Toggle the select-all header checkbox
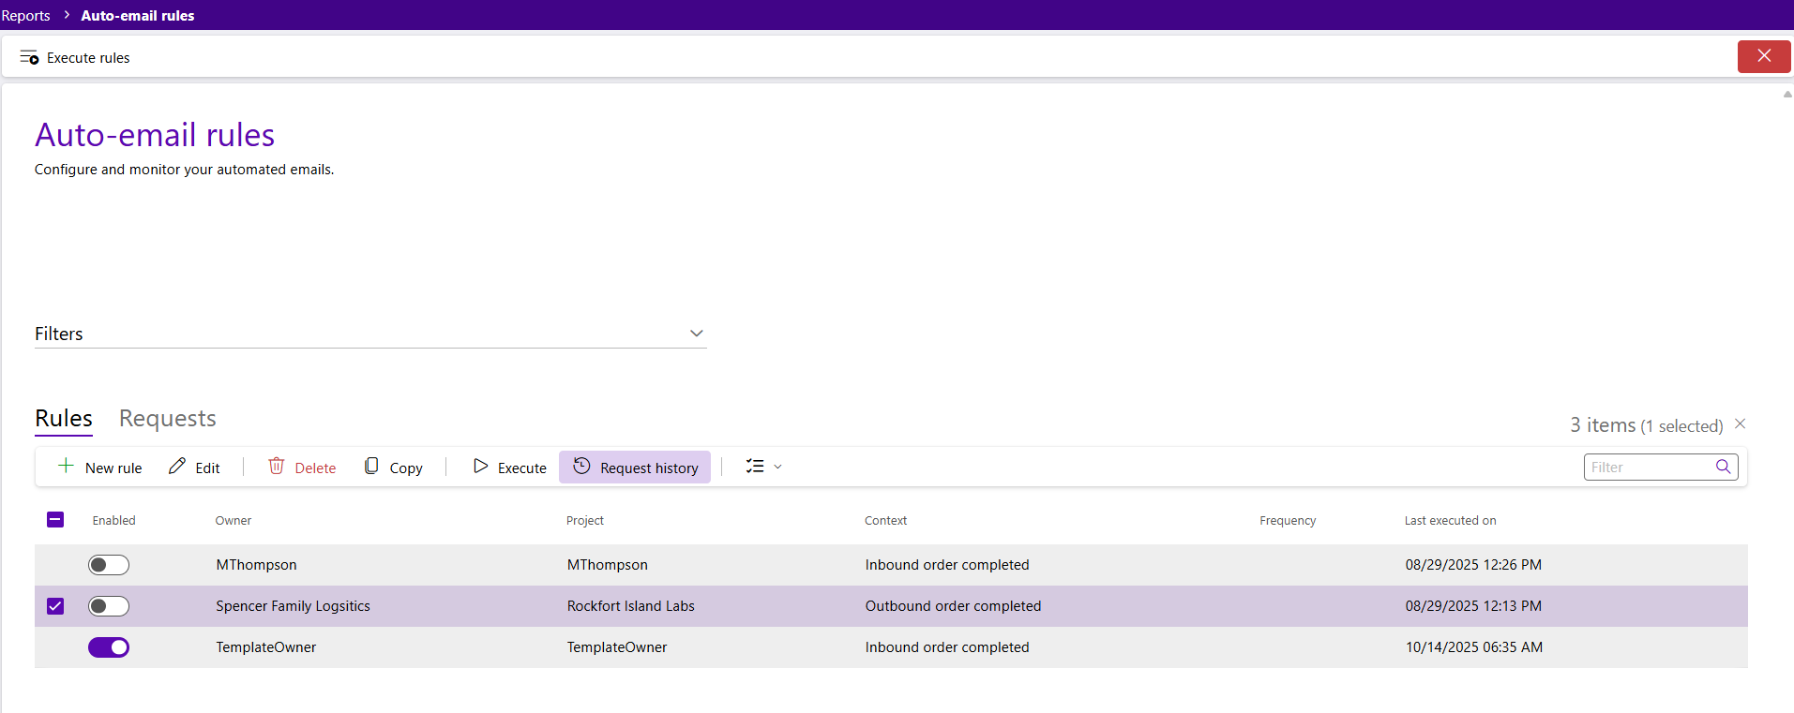This screenshot has height=713, width=1794. (x=55, y=520)
